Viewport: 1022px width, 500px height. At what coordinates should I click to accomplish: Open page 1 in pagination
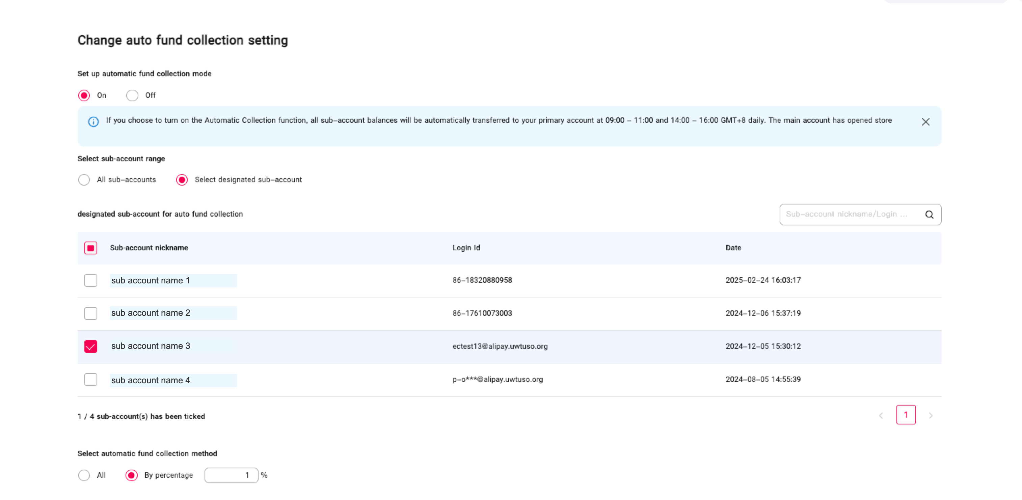906,415
